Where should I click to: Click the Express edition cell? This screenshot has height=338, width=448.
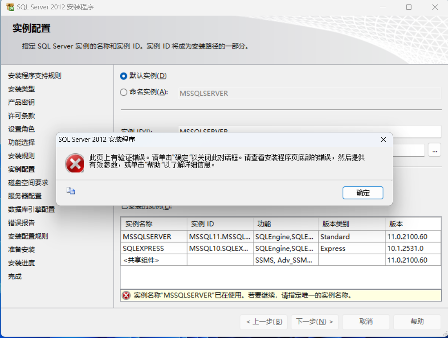coord(352,248)
